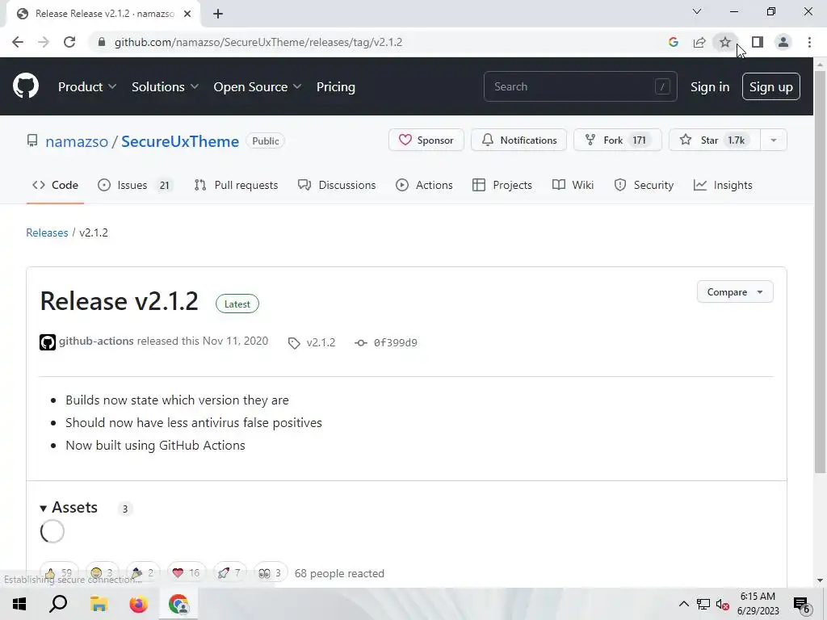Click the rocket reaction count 7
Viewport: 827px width, 620px height.
(229, 573)
